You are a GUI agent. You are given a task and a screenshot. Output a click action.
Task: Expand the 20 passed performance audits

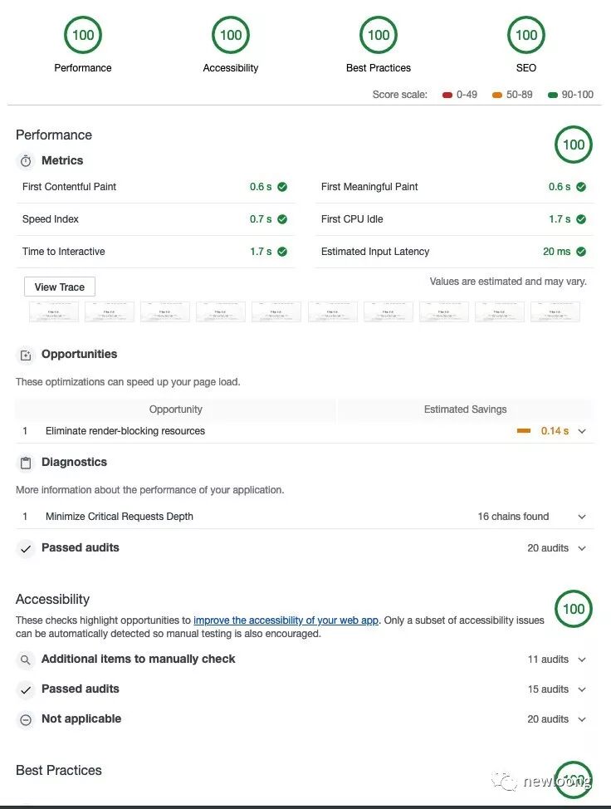click(582, 548)
